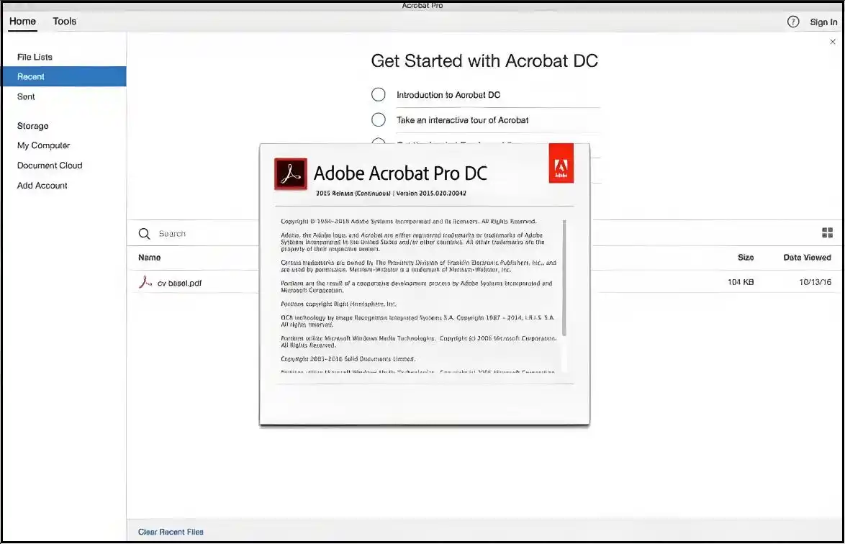Switch to the Home tab
Viewport: 845px width, 544px height.
pos(22,22)
